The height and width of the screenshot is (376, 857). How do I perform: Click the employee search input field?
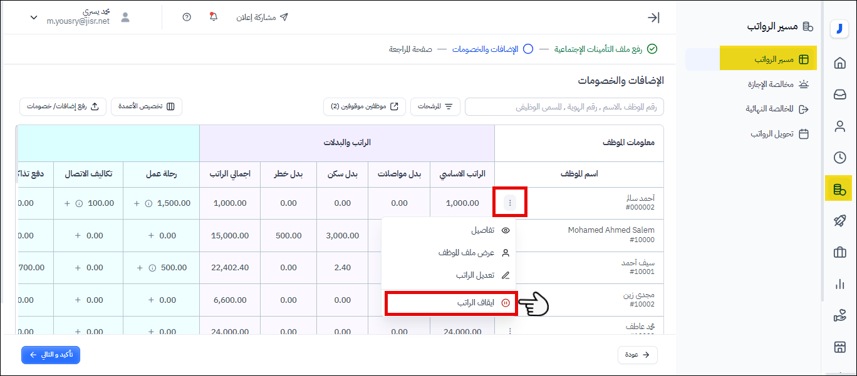[x=564, y=107]
